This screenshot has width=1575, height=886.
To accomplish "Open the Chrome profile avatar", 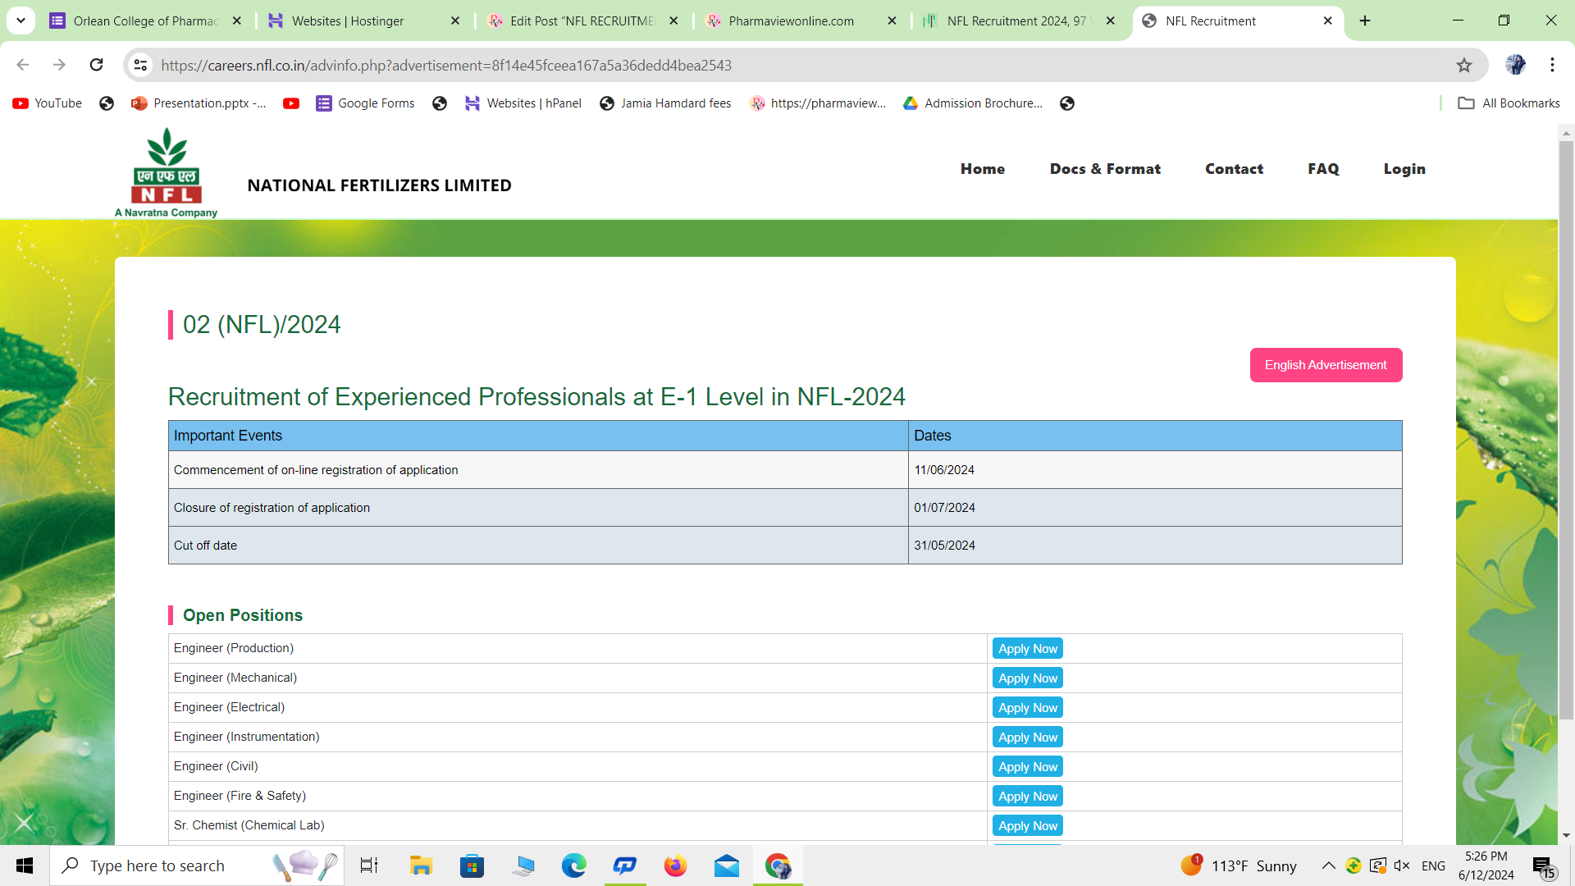I will 1515,65.
